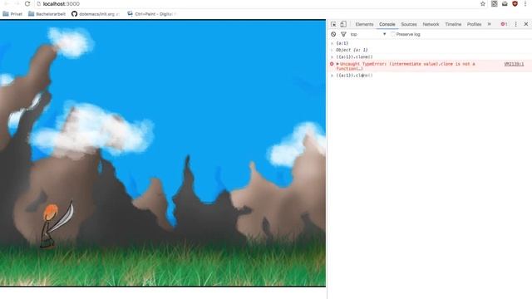Open the DevTools three-dot customize menu
Screen dimensions: 532x299
click(x=515, y=24)
